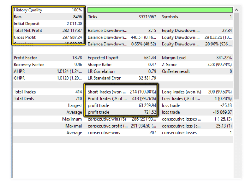This screenshot has height=184, width=251.
Task: Click the Total Deals value 710
Action: (78, 98)
